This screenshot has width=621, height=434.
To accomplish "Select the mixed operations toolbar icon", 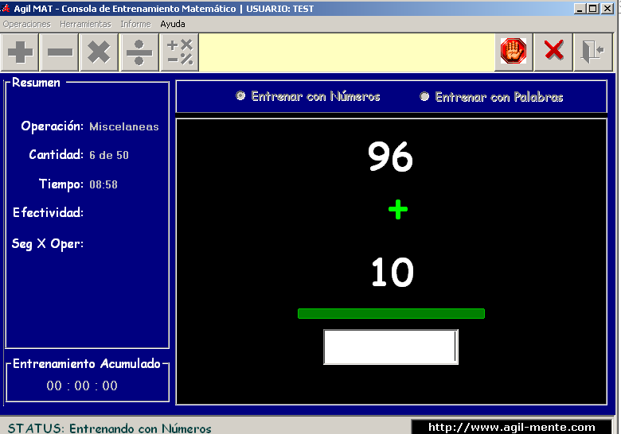I will pyautogui.click(x=179, y=52).
